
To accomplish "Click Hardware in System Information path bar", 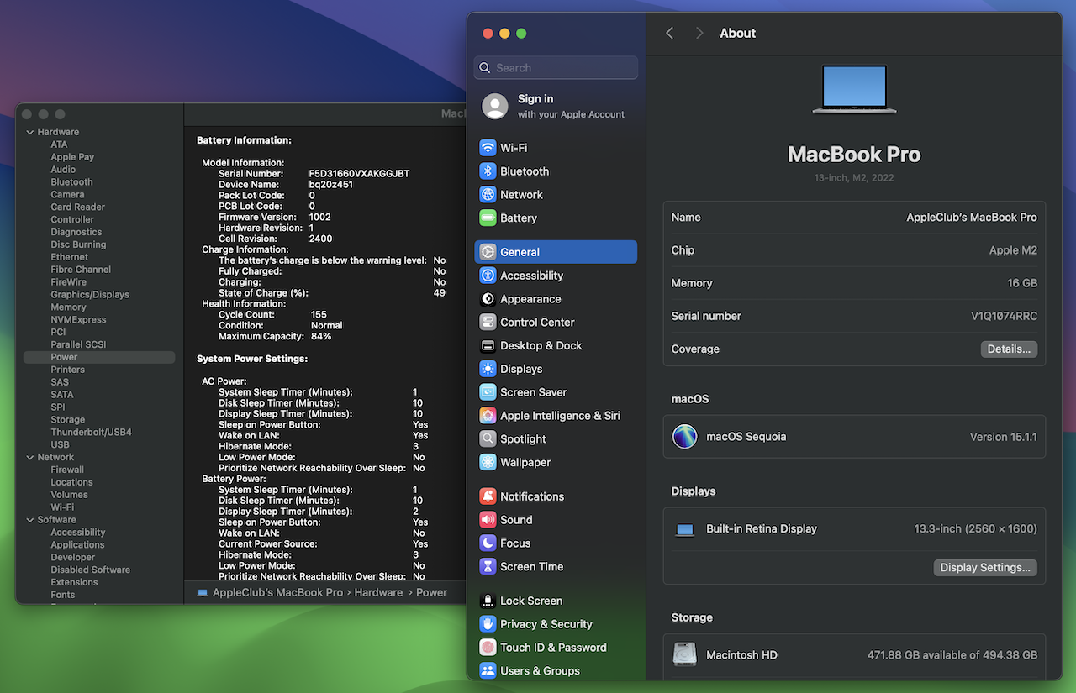I will pyautogui.click(x=378, y=592).
